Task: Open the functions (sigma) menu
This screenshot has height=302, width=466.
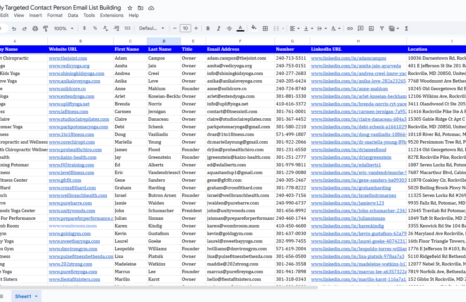Action: pyautogui.click(x=406, y=28)
